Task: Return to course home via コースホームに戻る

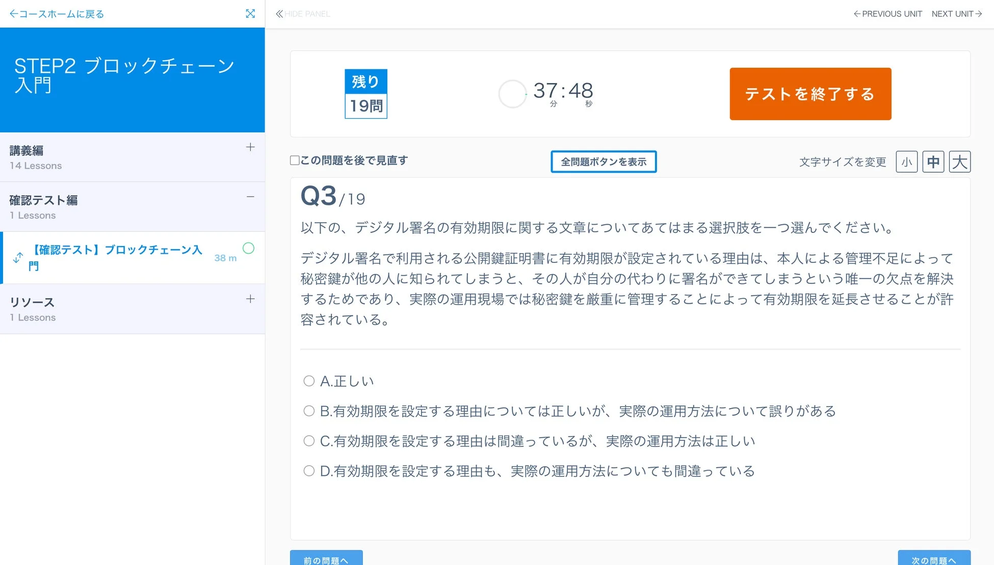Action: pos(57,14)
